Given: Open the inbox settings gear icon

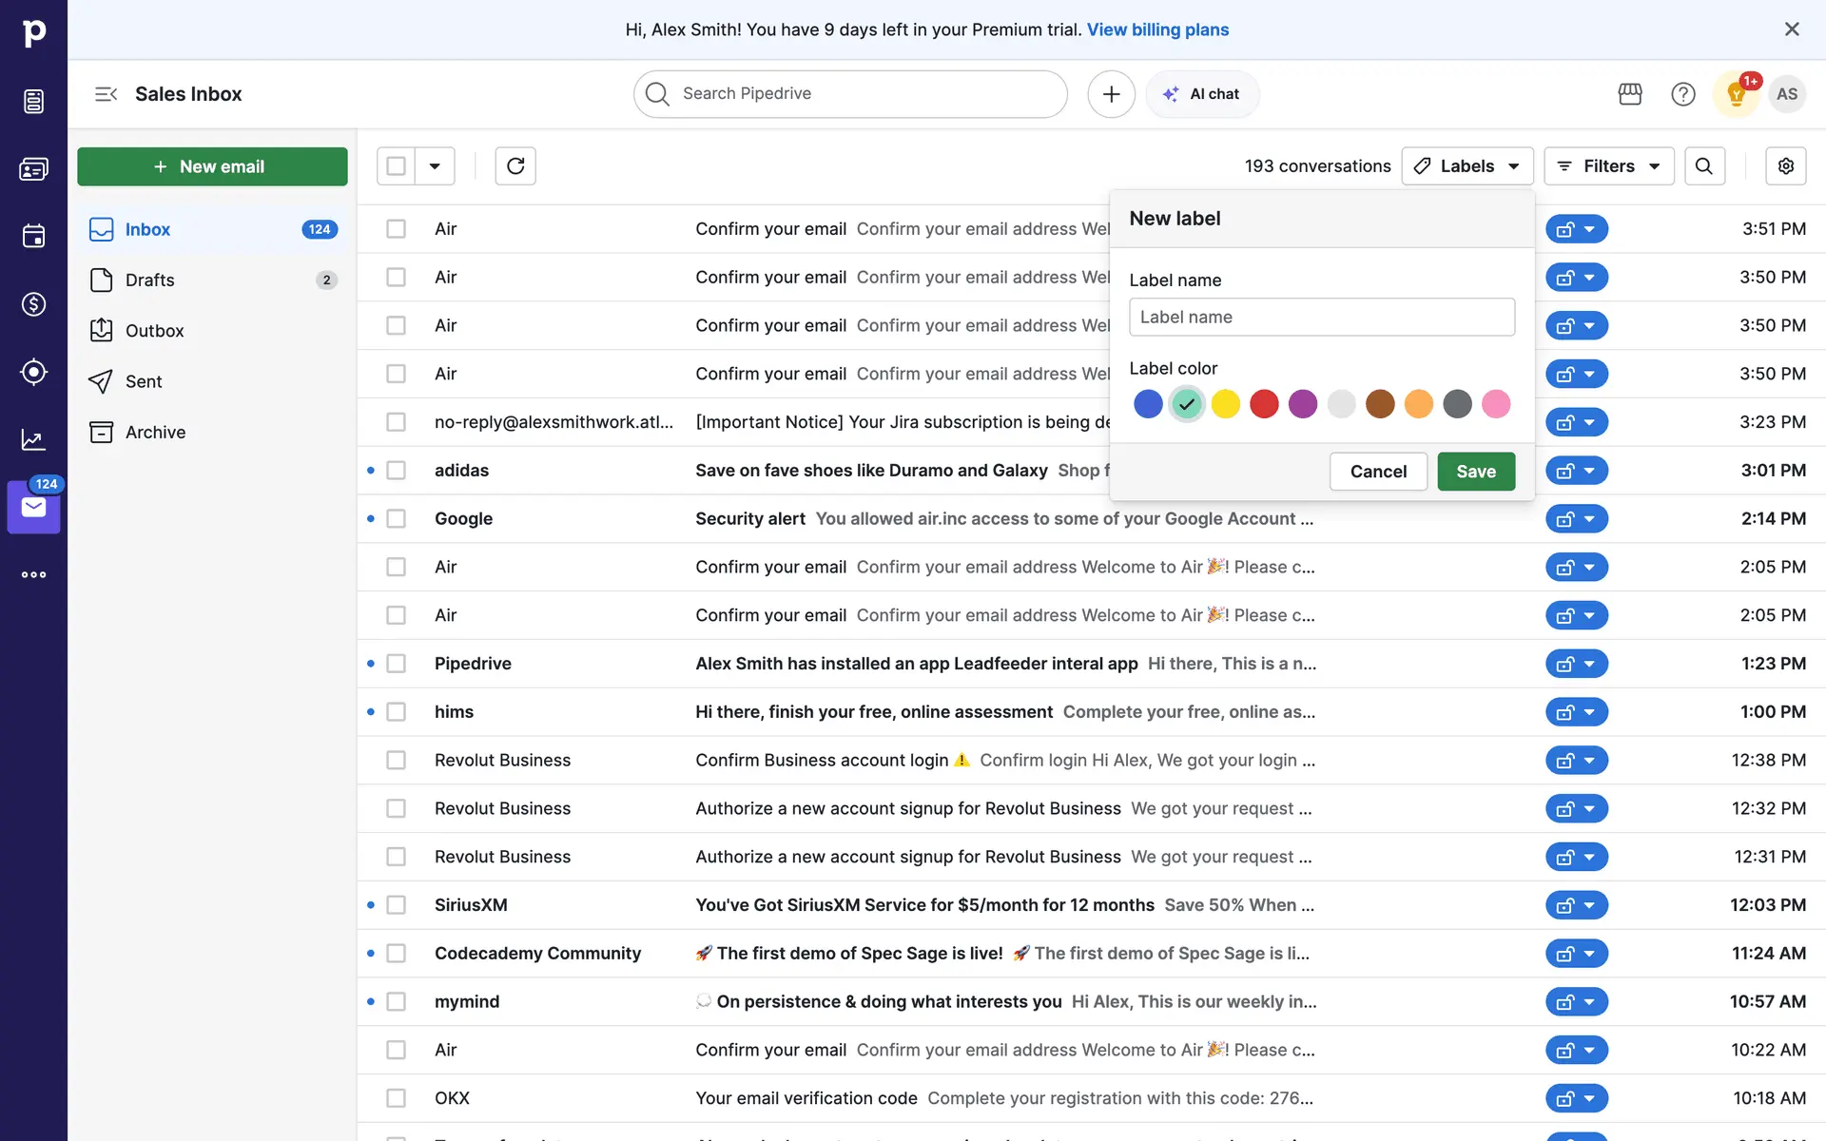Looking at the screenshot, I should [x=1786, y=166].
